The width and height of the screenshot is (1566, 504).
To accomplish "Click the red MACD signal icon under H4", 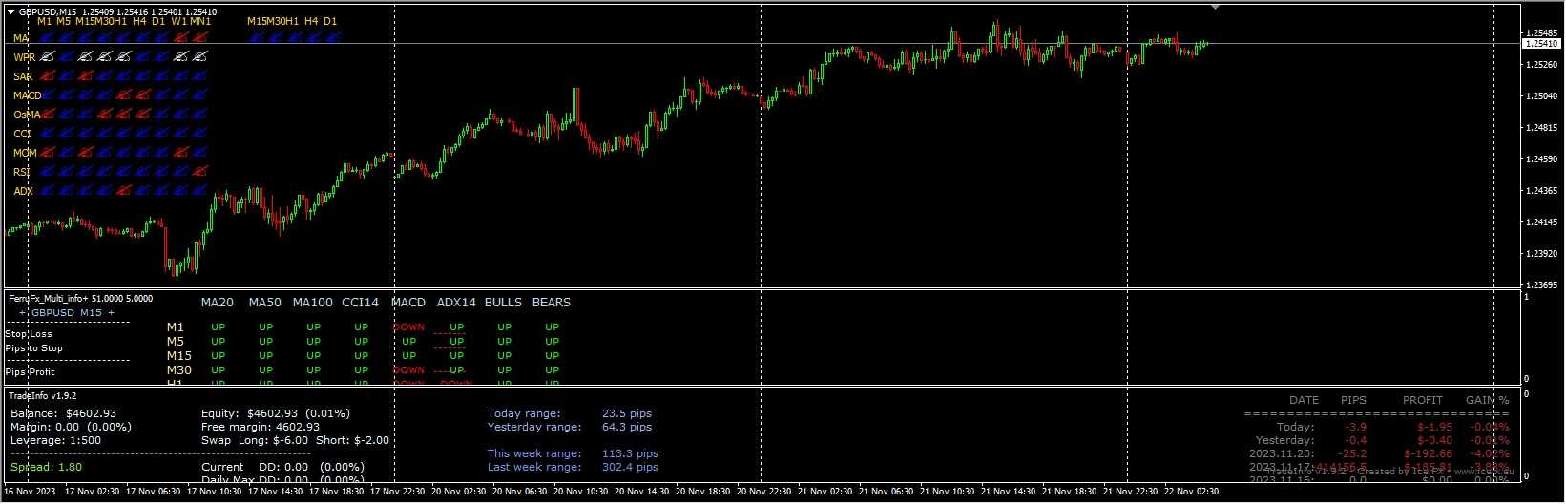I will (143, 94).
